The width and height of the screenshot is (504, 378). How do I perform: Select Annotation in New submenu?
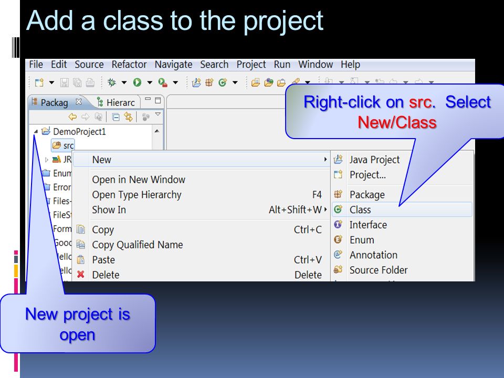(x=402, y=255)
